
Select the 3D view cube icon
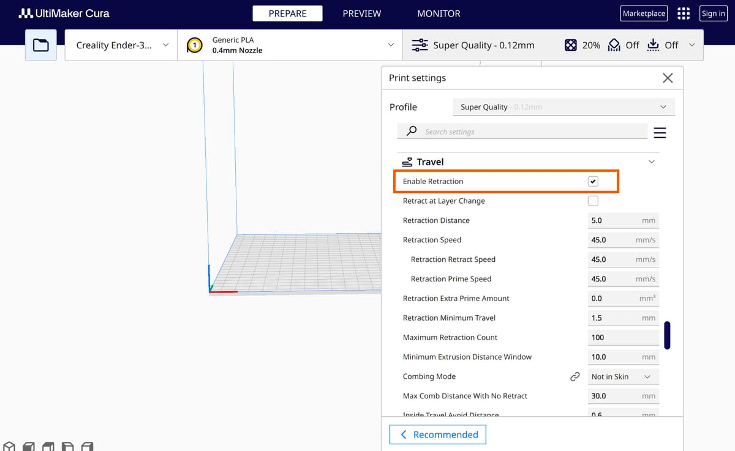pos(9,447)
